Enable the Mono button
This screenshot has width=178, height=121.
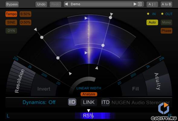166,22
